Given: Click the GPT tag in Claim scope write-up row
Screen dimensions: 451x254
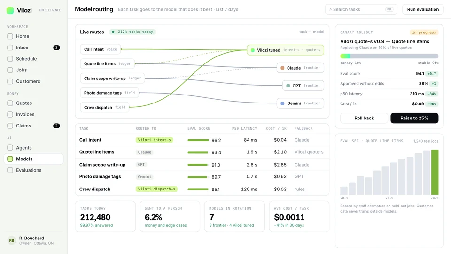Looking at the screenshot, I should [x=141, y=165].
